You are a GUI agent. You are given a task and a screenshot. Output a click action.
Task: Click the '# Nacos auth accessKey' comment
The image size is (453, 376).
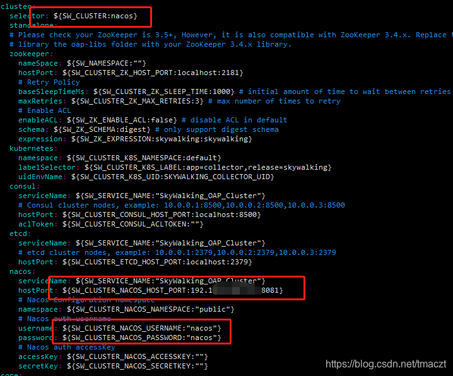[x=67, y=347]
